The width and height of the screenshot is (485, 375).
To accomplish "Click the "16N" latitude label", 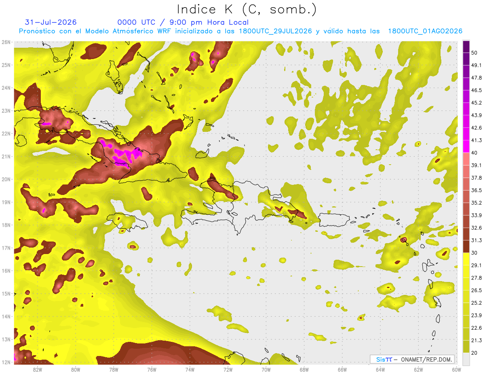I will tap(6, 271).
